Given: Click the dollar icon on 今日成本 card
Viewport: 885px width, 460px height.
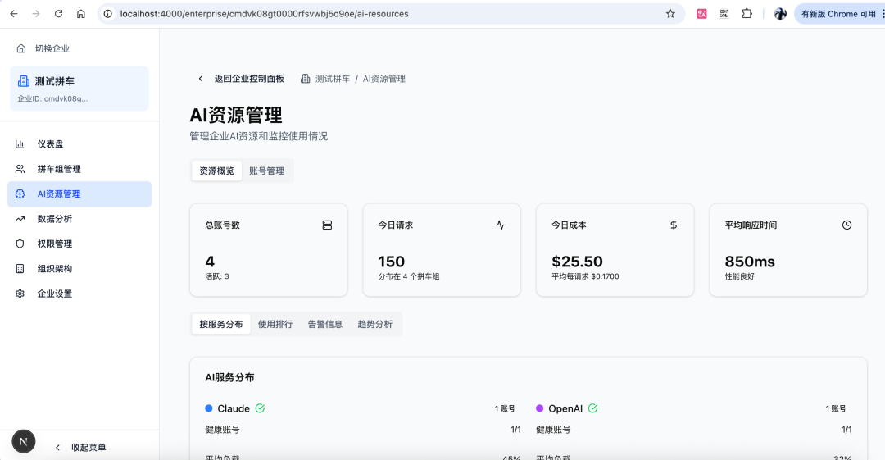Looking at the screenshot, I should click(x=674, y=225).
